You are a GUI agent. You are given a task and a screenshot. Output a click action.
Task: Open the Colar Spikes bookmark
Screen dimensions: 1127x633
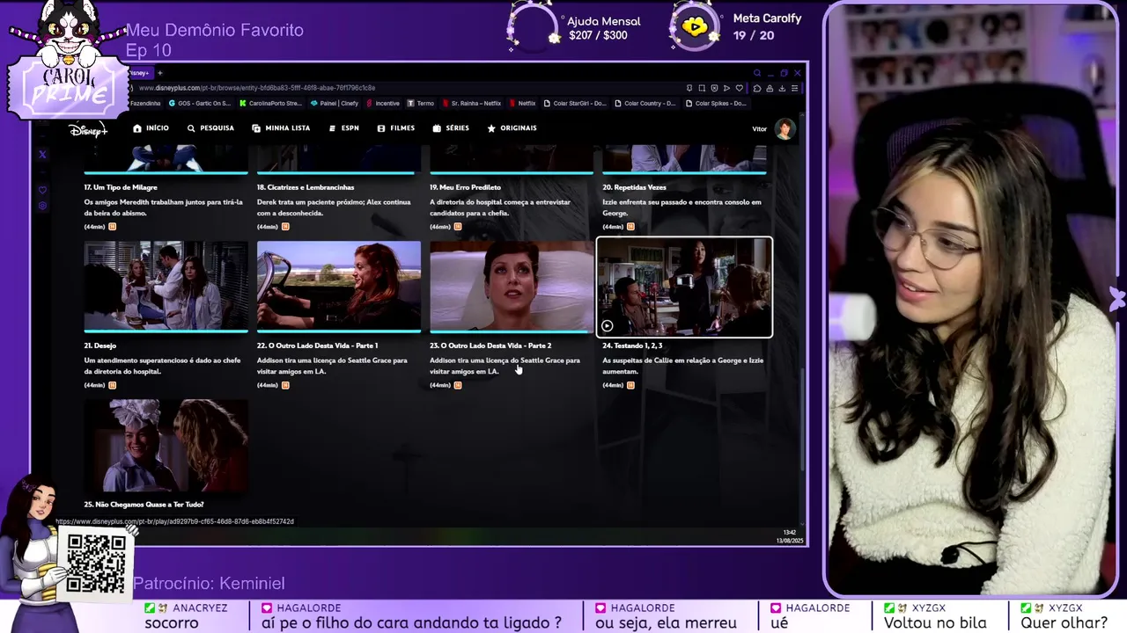click(x=716, y=104)
